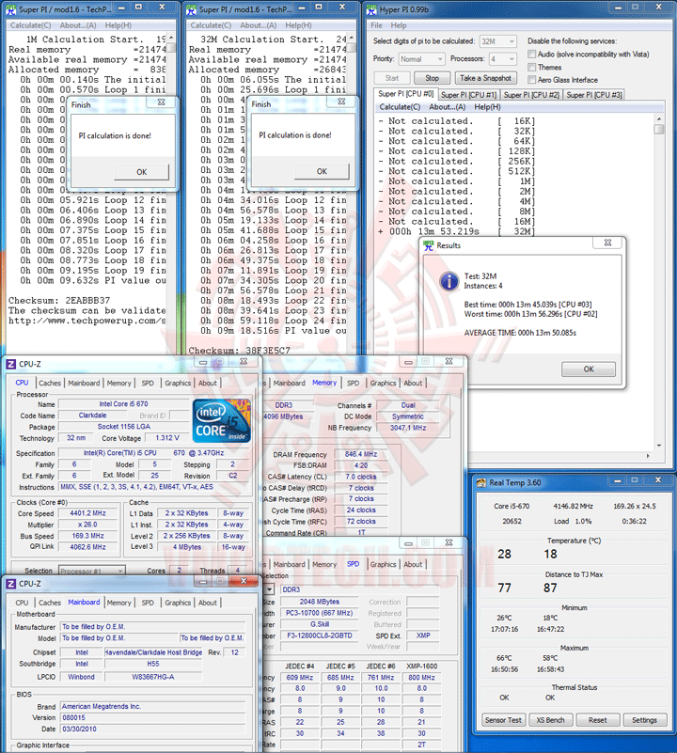The width and height of the screenshot is (677, 753).
Task: Open SPD tab in top CPU-Z window
Action: point(148,383)
